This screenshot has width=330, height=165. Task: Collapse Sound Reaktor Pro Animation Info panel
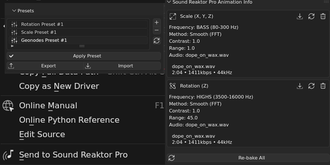point(169,2)
